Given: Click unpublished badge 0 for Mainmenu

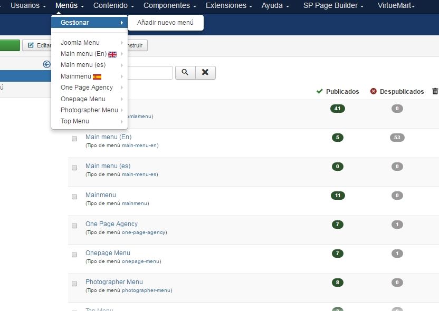Looking at the screenshot, I should click(397, 196).
